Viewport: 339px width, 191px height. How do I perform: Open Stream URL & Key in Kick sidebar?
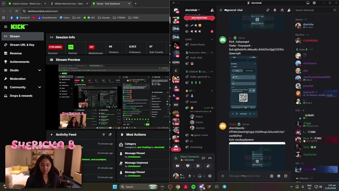(x=22, y=45)
